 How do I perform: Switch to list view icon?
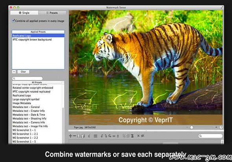click(96, 136)
